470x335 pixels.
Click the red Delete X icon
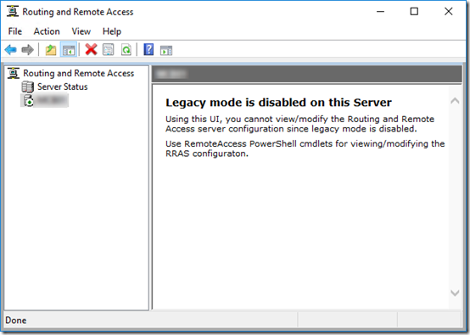(x=91, y=50)
